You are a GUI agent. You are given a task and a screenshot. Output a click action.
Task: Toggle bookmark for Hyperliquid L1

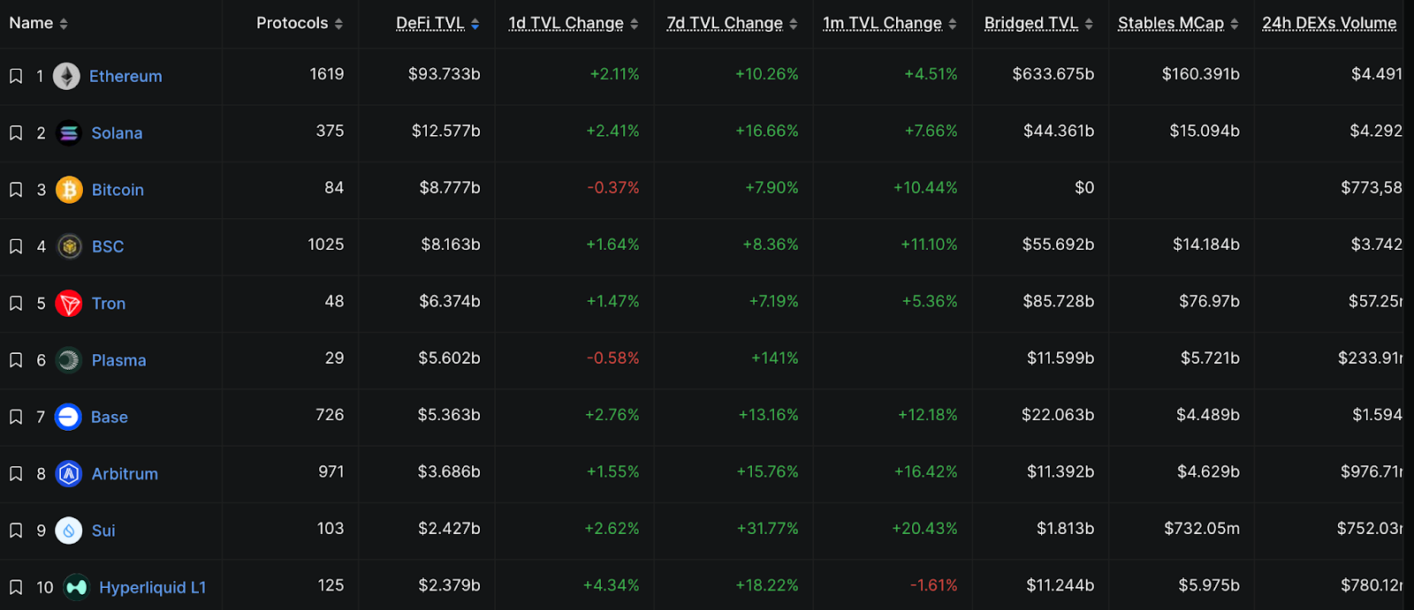pos(16,588)
